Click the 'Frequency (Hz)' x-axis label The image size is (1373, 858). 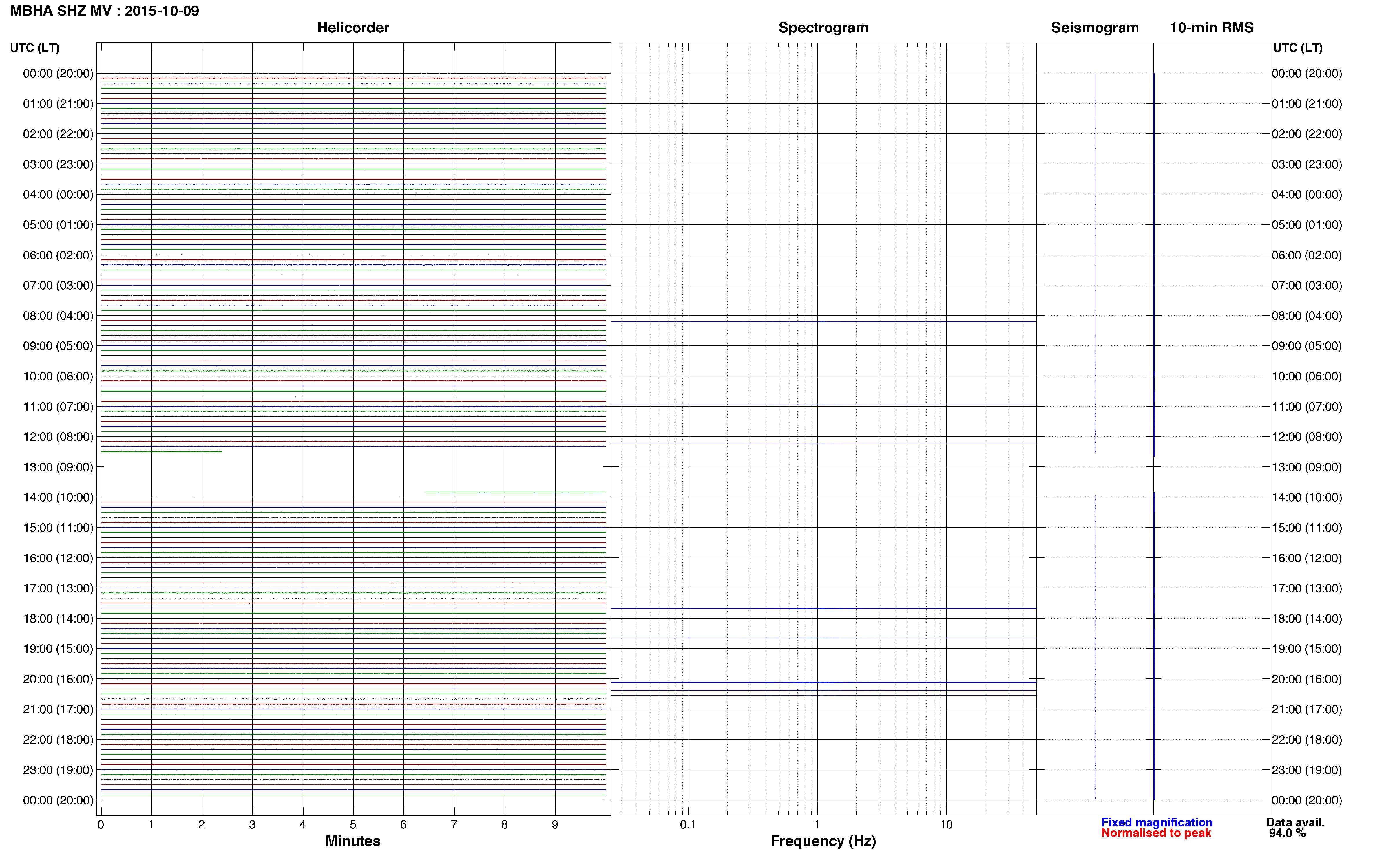(823, 841)
